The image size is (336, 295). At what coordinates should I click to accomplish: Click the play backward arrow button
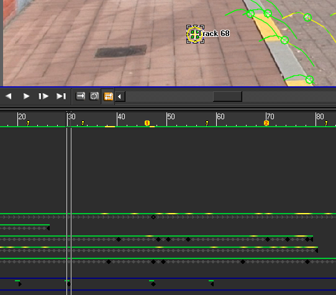(9, 96)
